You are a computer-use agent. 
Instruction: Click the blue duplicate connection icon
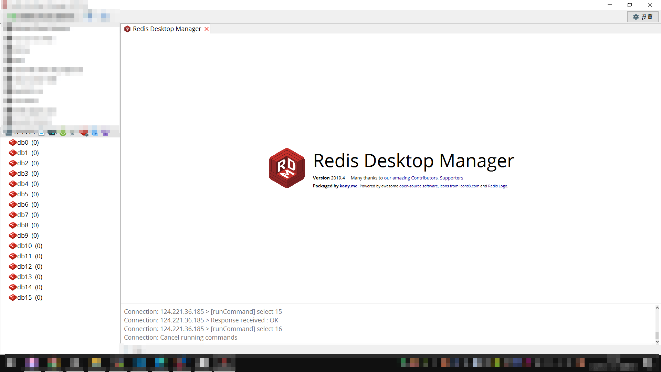[95, 133]
